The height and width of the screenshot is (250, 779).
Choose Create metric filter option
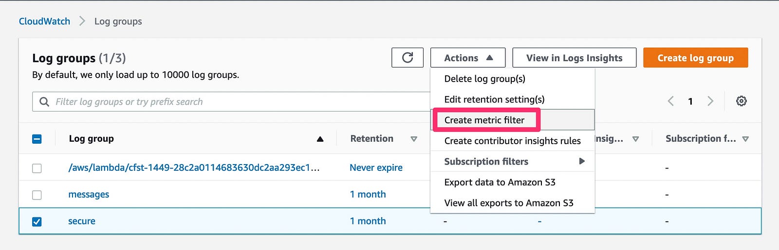coord(484,120)
